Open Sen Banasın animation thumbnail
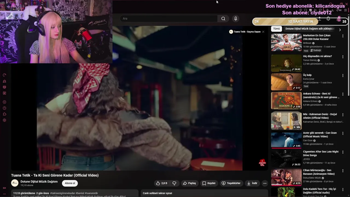This screenshot has width=350, height=197. click(286, 177)
